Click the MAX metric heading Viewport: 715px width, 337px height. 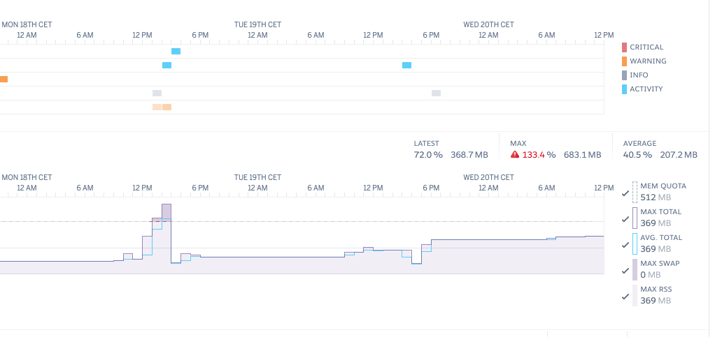518,143
